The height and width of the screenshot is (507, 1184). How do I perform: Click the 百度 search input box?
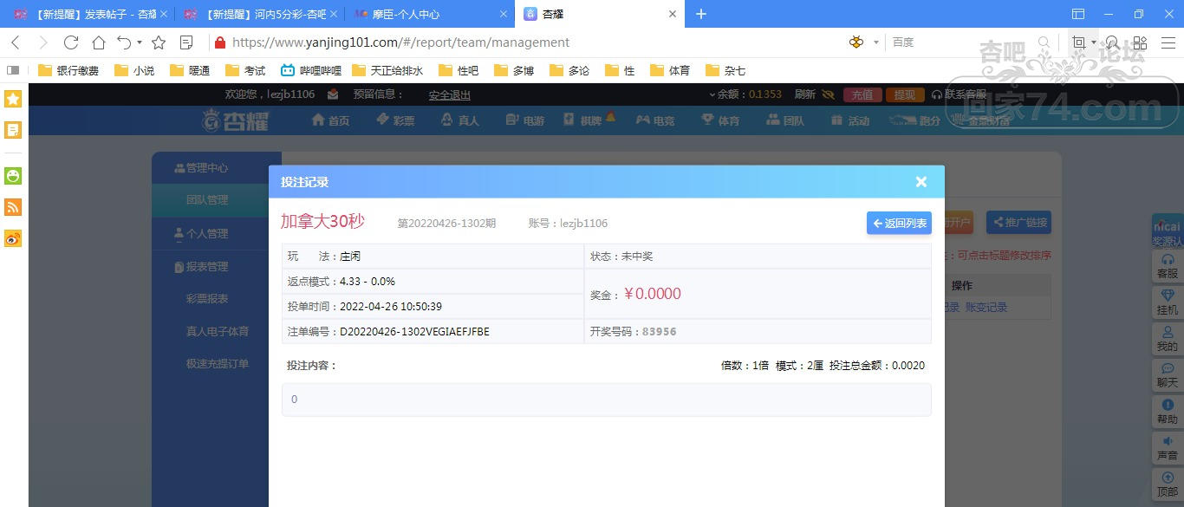coord(962,42)
